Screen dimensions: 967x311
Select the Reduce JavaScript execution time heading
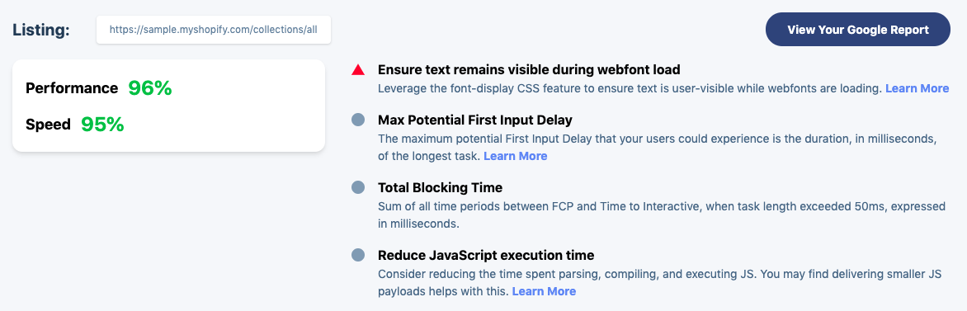(486, 255)
